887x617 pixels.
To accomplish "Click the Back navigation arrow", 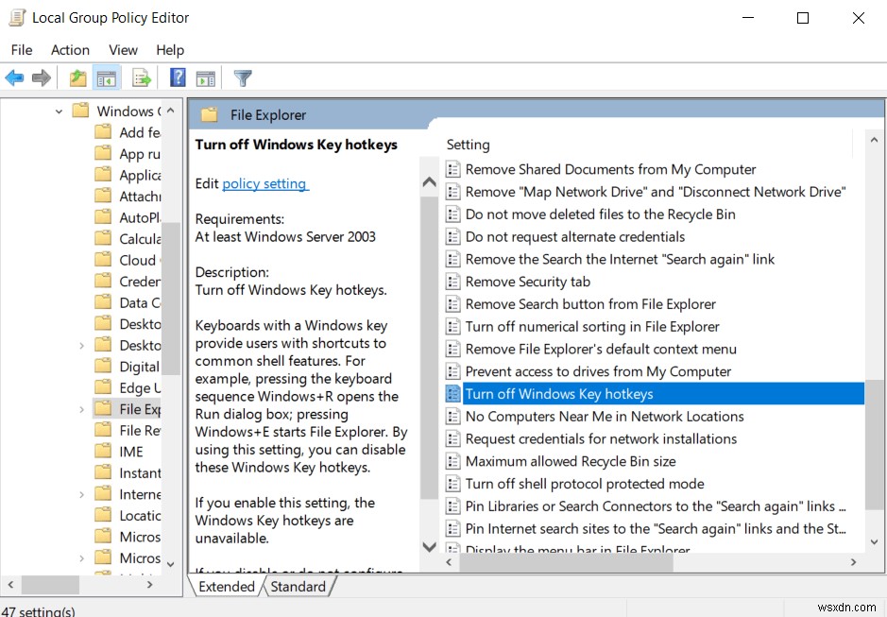I will pyautogui.click(x=14, y=77).
